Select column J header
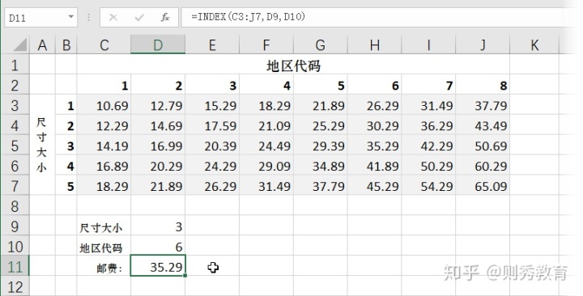 [x=483, y=45]
